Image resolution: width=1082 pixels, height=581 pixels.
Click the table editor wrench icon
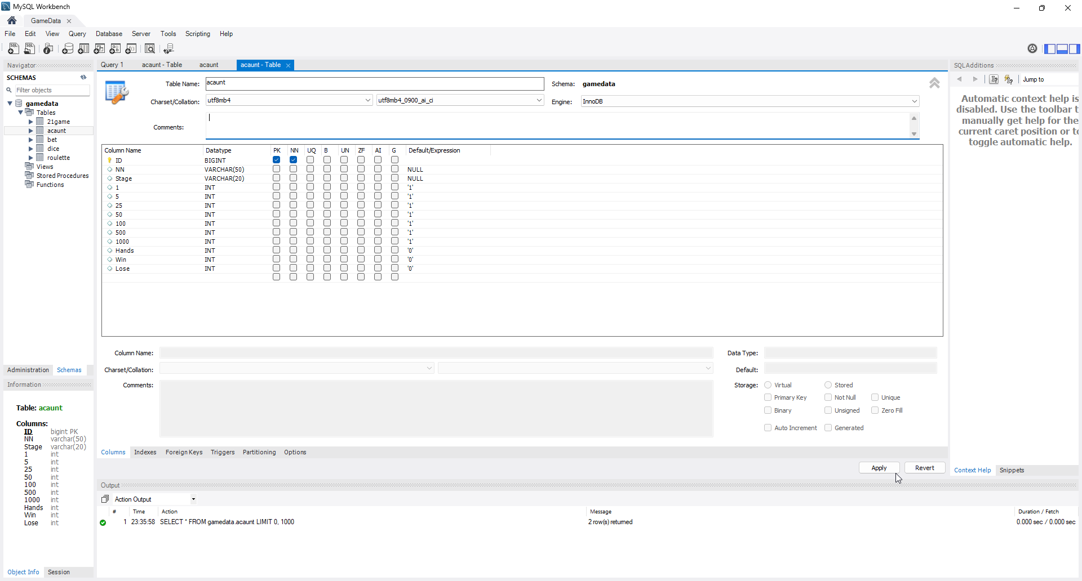[x=117, y=93]
